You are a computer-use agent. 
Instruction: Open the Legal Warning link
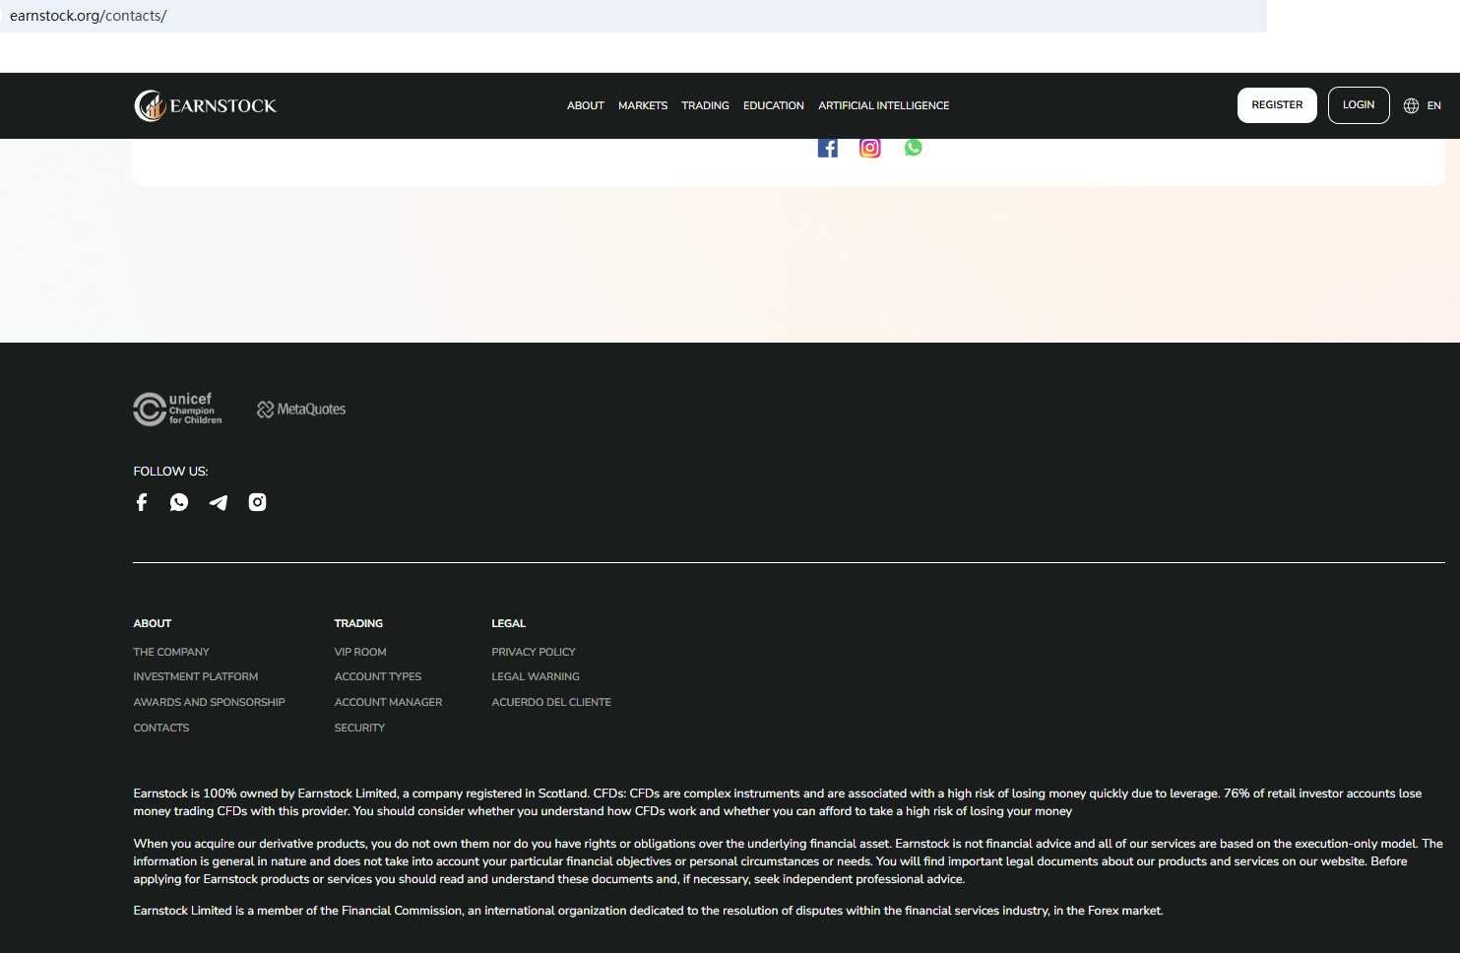click(536, 676)
